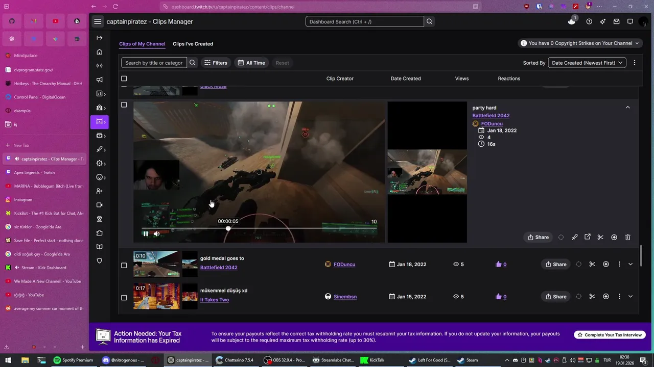Viewport: 654px width, 367px height.
Task: Open the help question mark icon
Action: [589, 21]
